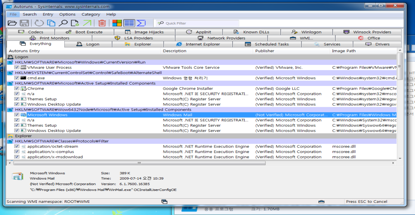Click the green Jump to Entry arrow
415x215 pixels.
tap(87, 23)
